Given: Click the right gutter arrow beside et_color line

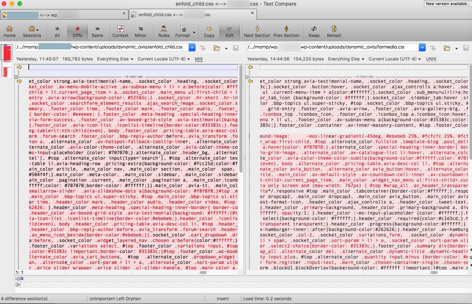Looking at the screenshot, I should (250, 81).
